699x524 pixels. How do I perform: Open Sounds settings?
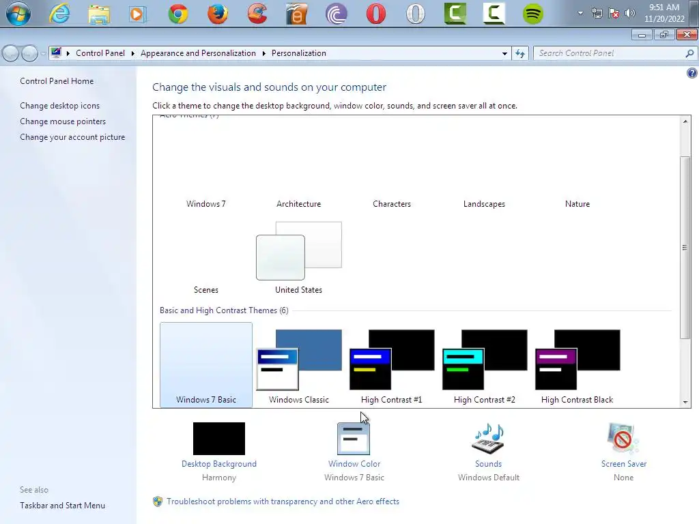tap(489, 452)
